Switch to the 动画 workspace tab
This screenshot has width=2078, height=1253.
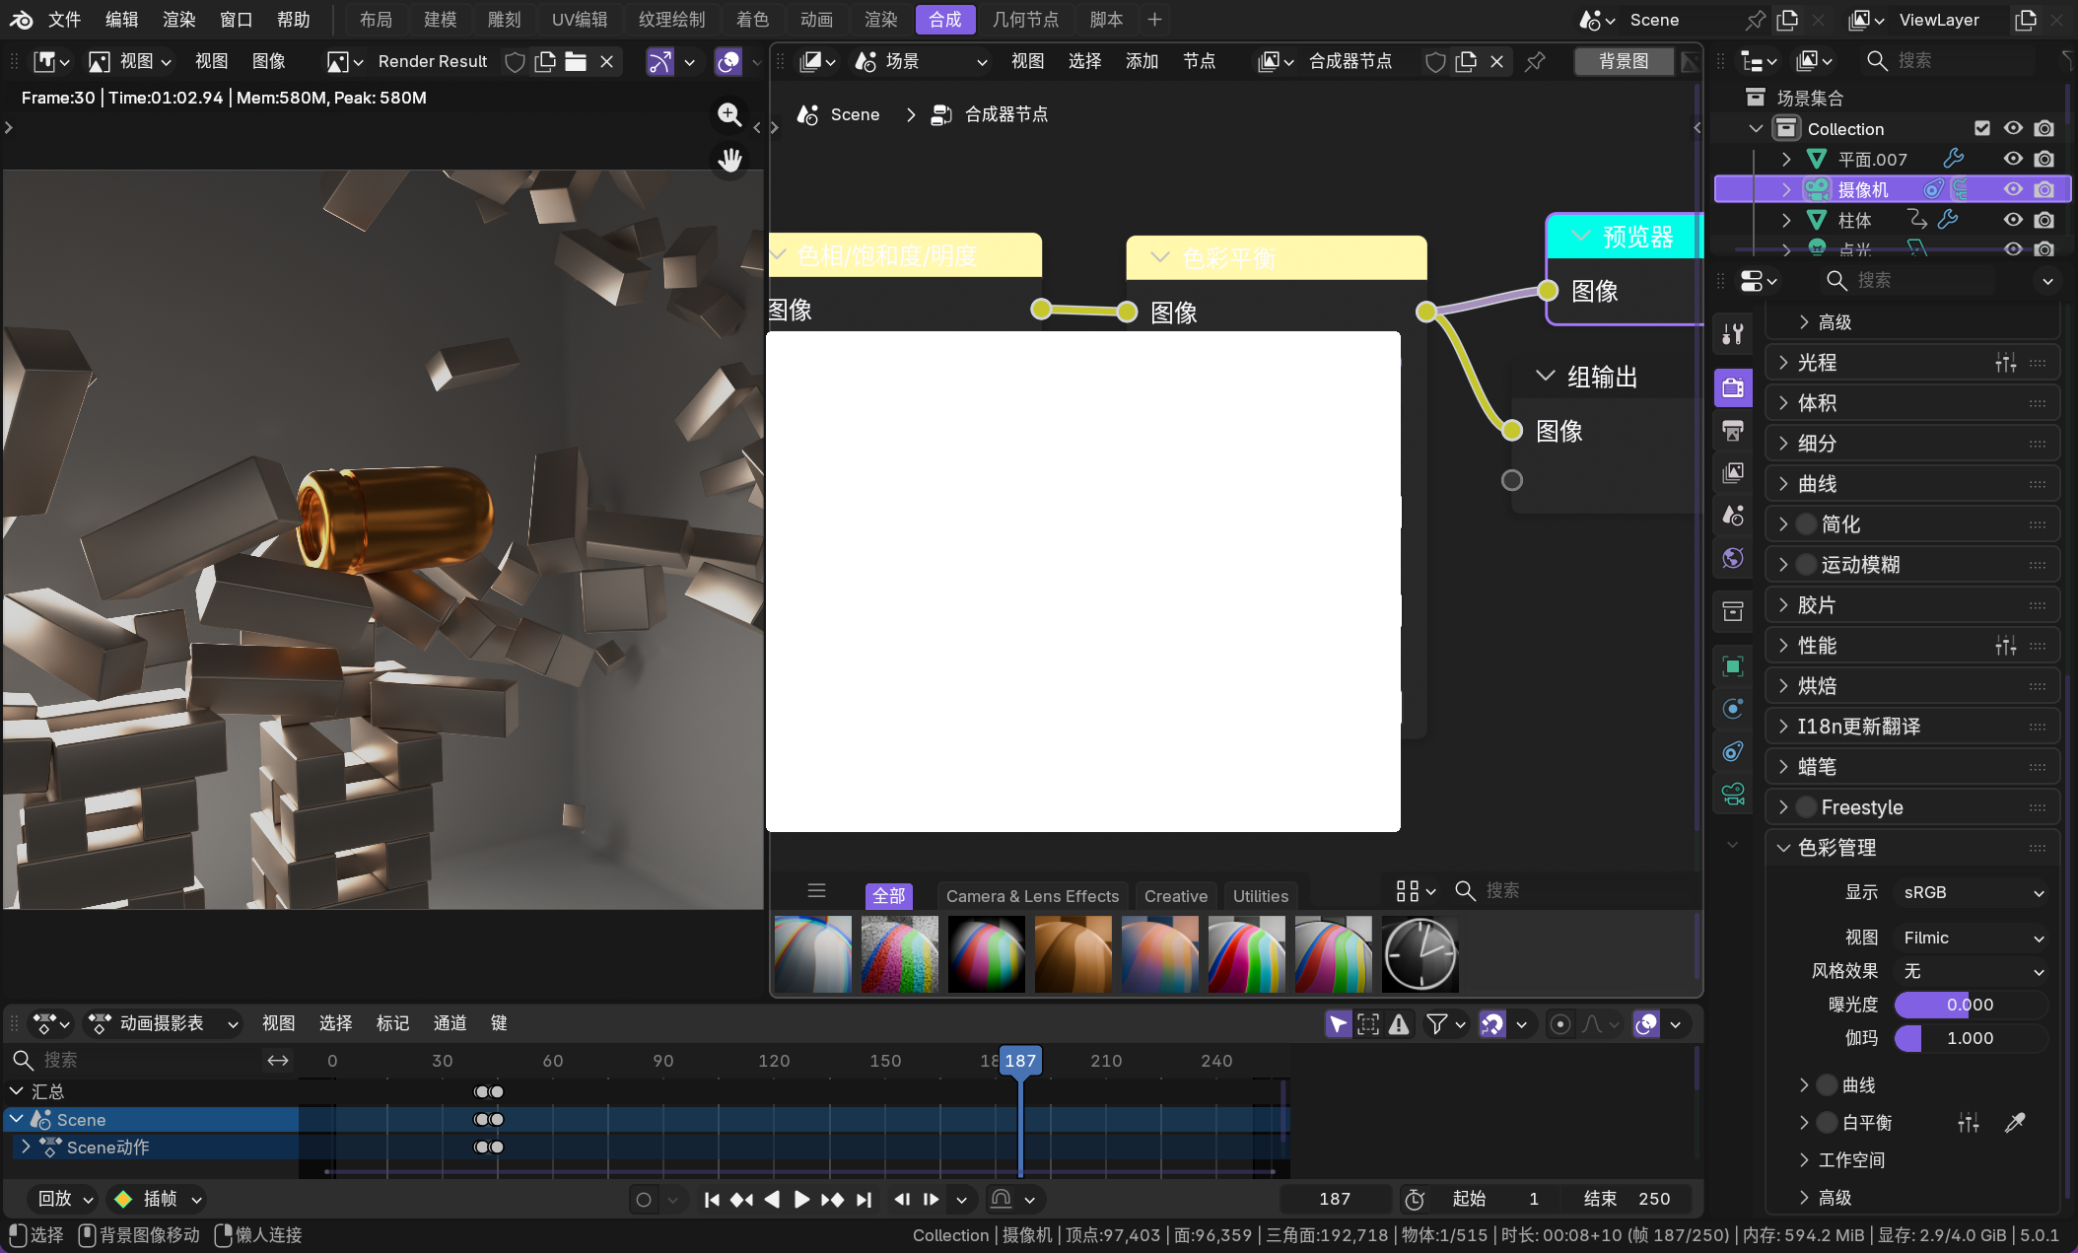point(816,19)
